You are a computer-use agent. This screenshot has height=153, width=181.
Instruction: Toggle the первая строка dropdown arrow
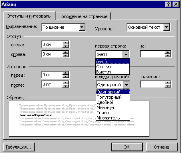click(x=126, y=54)
